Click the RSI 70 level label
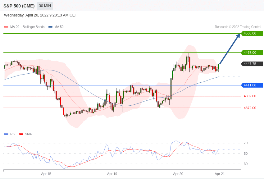This screenshot has height=179, width=264. point(246,143)
